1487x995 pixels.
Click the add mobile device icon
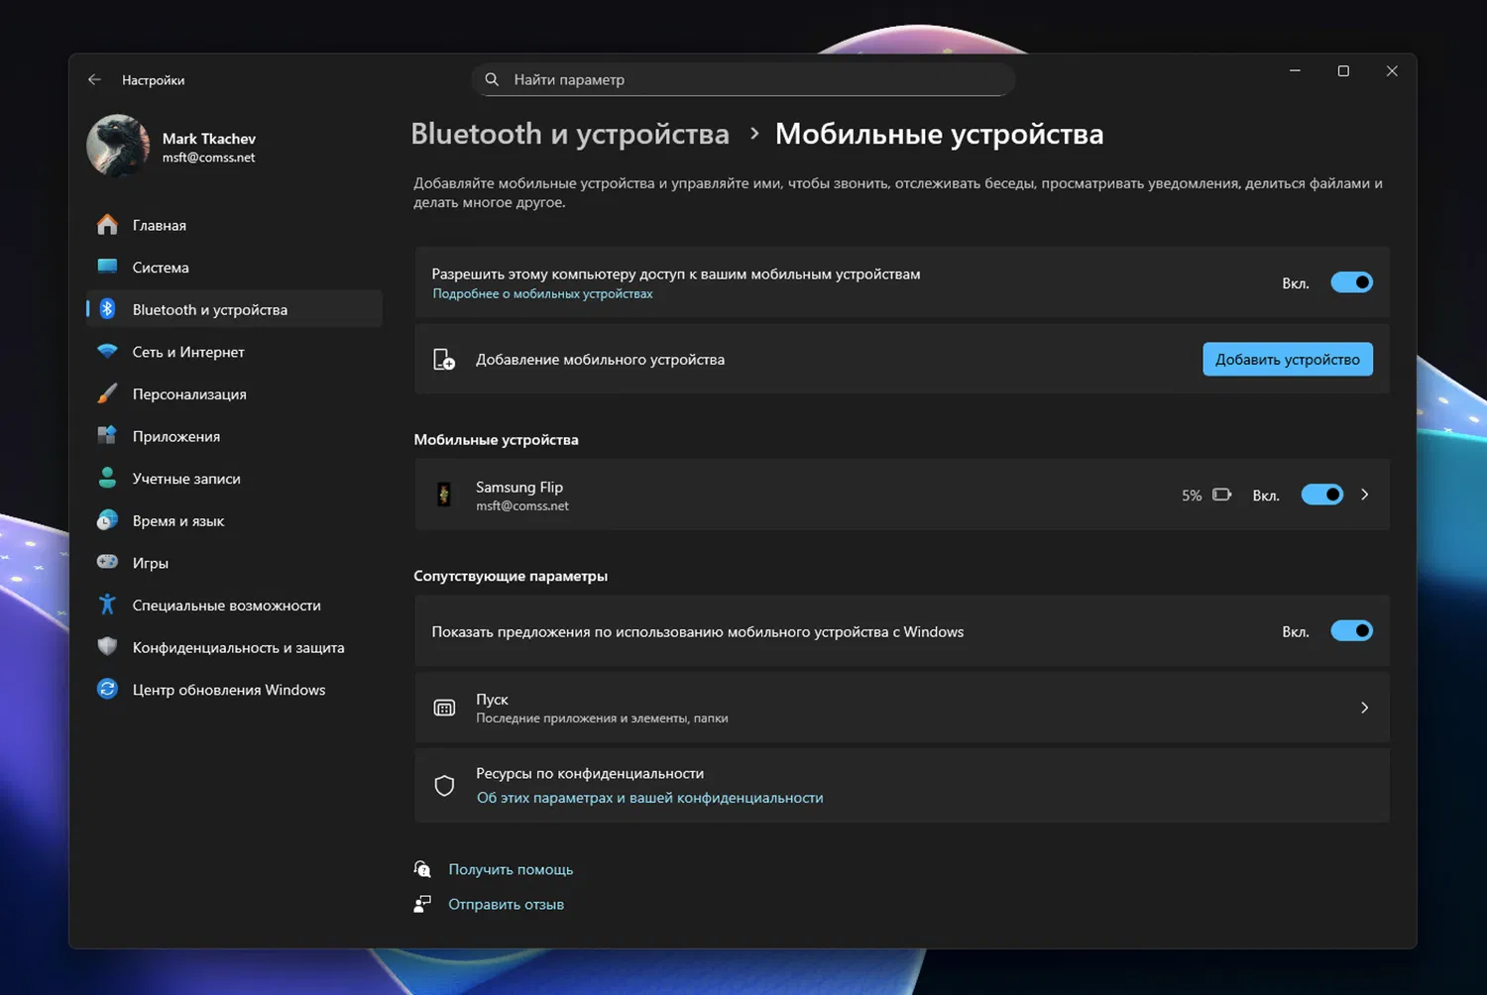point(444,359)
